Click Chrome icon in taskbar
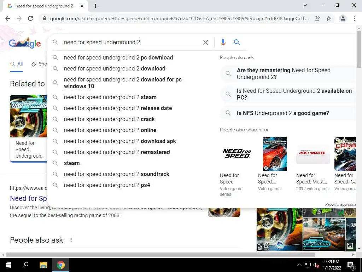 click(61, 265)
